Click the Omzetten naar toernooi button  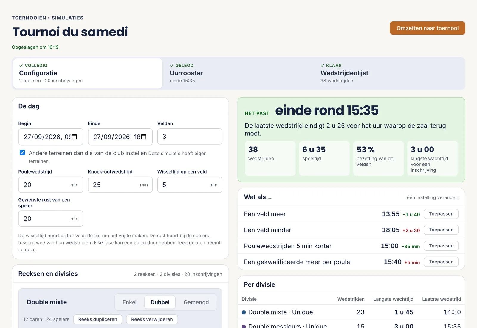pyautogui.click(x=427, y=28)
